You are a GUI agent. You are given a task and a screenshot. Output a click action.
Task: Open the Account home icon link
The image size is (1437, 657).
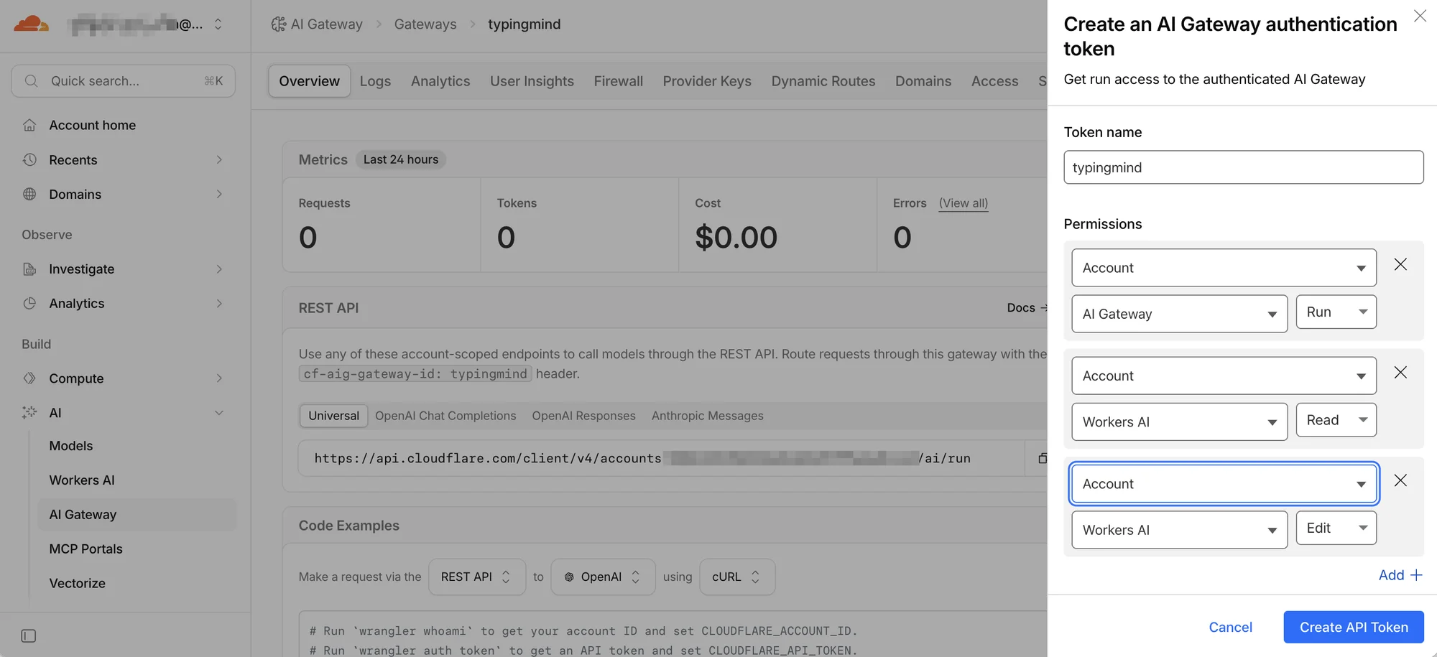(29, 125)
